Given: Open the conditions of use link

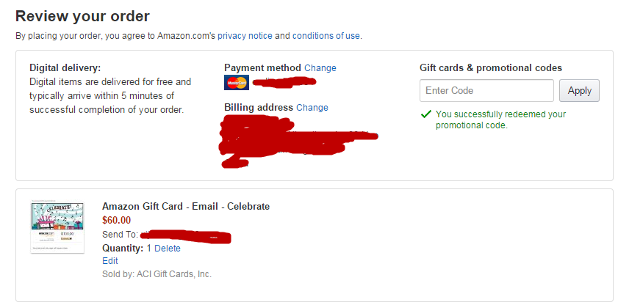Looking at the screenshot, I should [x=326, y=36].
